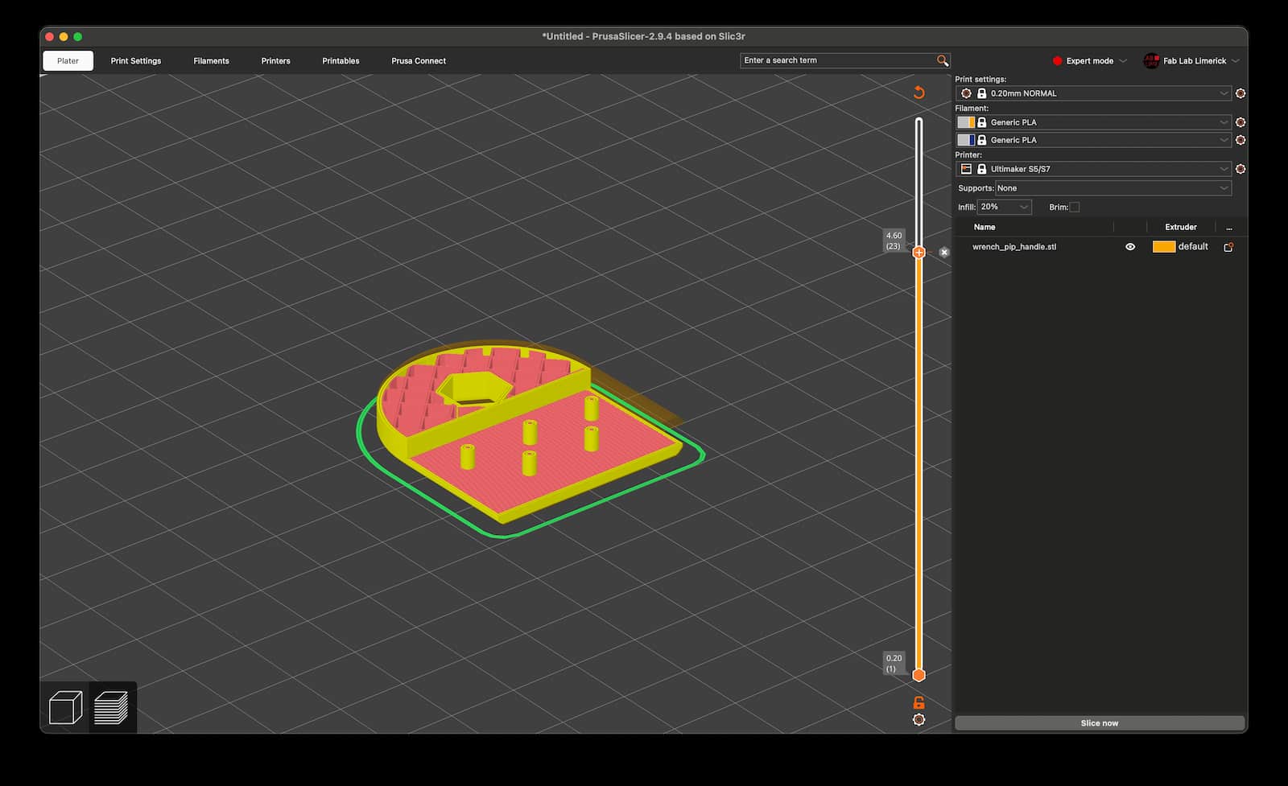Open the first Generic PLA filament dropdown
Viewport: 1288px width, 786px height.
[x=1093, y=122]
